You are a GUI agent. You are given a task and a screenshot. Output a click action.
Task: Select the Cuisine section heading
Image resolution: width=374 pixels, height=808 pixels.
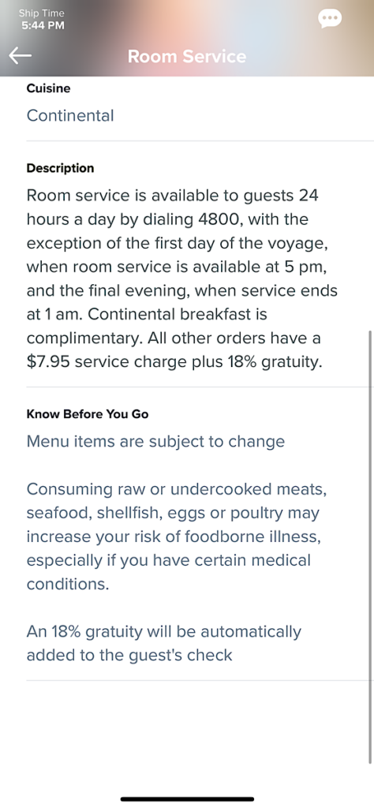point(48,88)
